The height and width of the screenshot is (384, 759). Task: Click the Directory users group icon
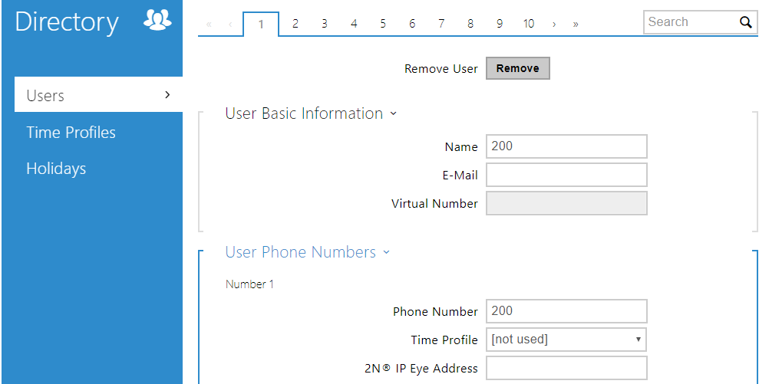pos(157,21)
